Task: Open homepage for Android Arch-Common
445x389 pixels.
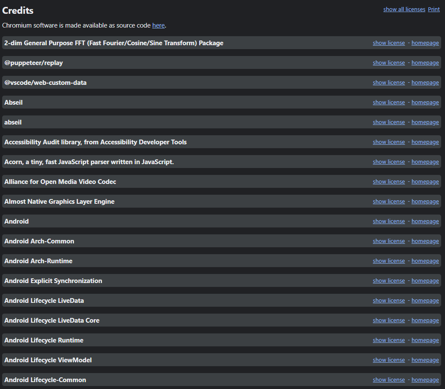Action: pos(425,241)
